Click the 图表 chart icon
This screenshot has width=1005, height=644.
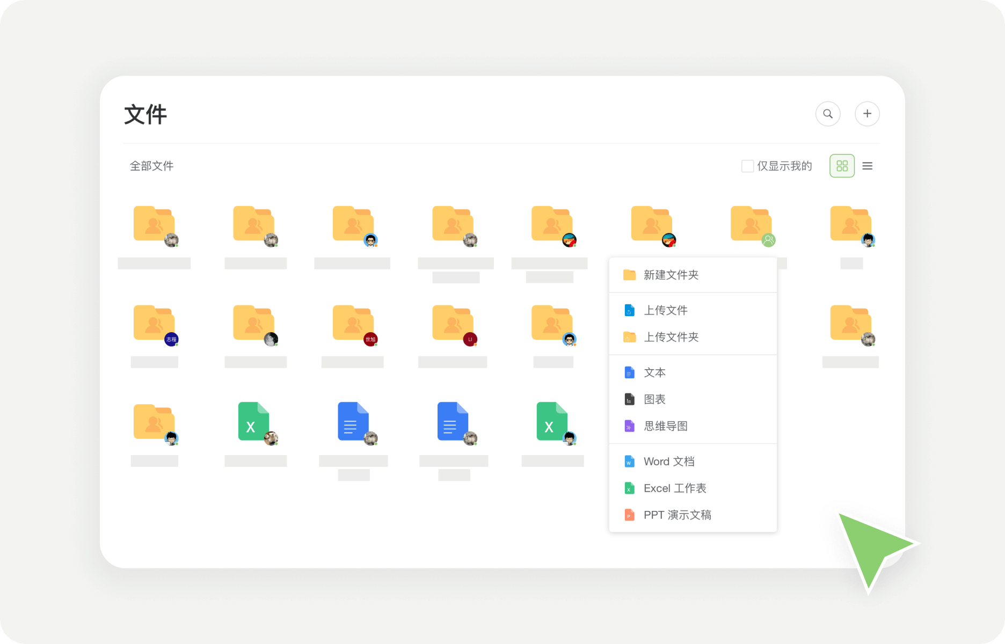tap(629, 399)
